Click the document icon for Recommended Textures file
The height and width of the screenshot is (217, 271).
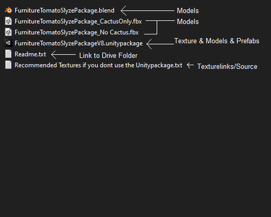[8, 65]
